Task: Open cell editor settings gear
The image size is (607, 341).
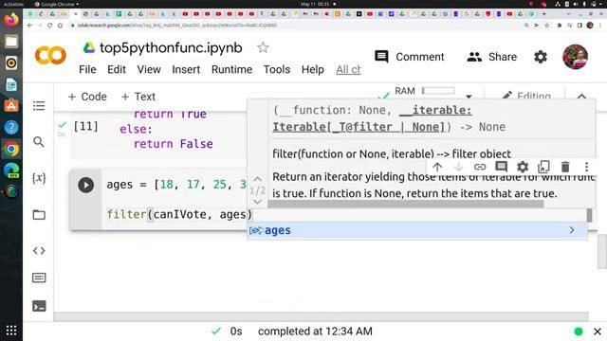Action: (523, 167)
